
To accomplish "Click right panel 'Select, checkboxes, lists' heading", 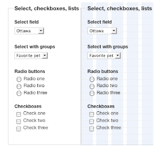I will tap(120, 9).
